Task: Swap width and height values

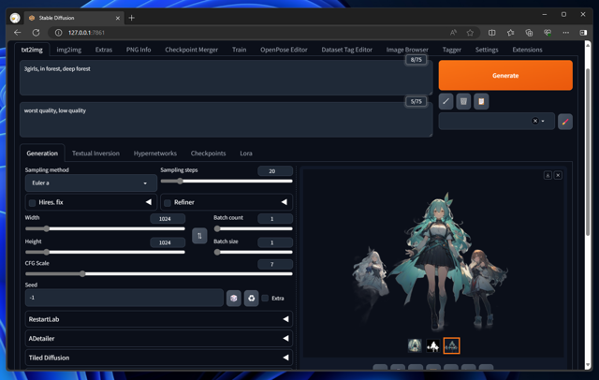Action: 199,236
